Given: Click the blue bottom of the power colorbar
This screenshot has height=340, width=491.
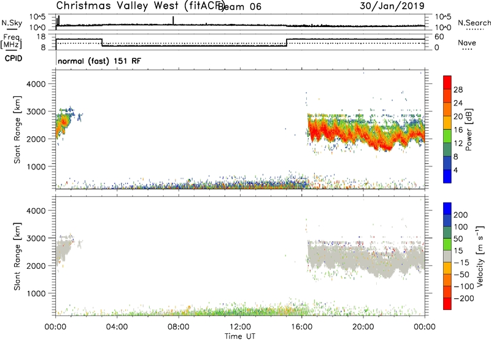Looking at the screenshot, I should [447, 176].
